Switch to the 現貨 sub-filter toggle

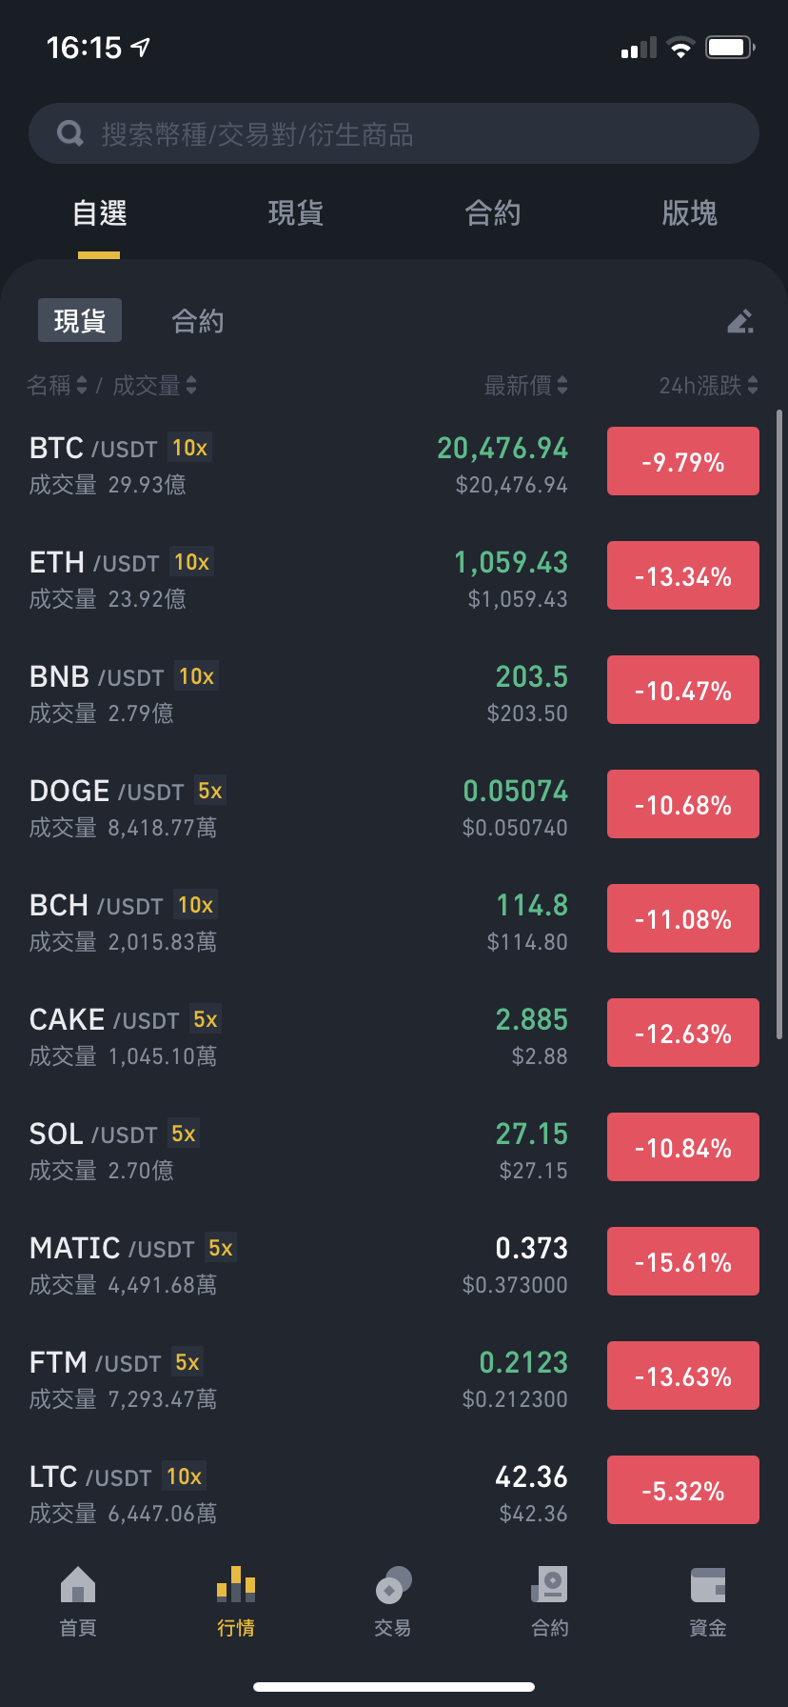[x=80, y=320]
